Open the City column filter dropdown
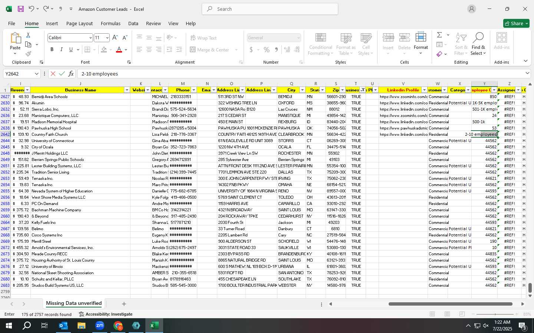 click(302, 90)
